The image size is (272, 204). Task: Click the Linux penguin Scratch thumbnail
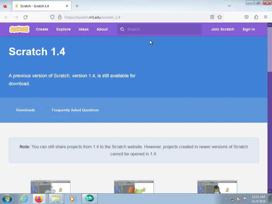coord(217,187)
